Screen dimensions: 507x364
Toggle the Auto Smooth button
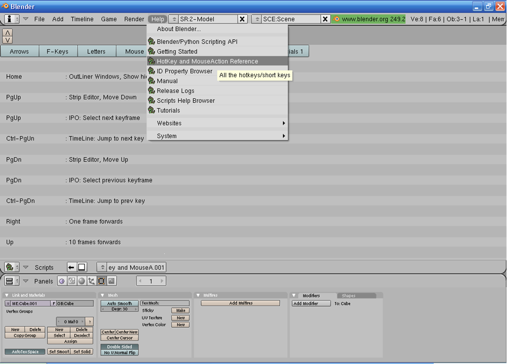coord(119,303)
